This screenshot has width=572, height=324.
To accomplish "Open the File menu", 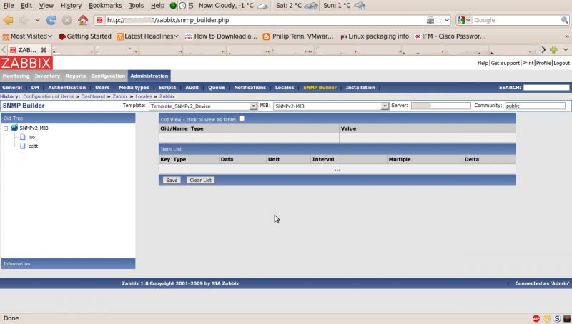I will point(9,6).
